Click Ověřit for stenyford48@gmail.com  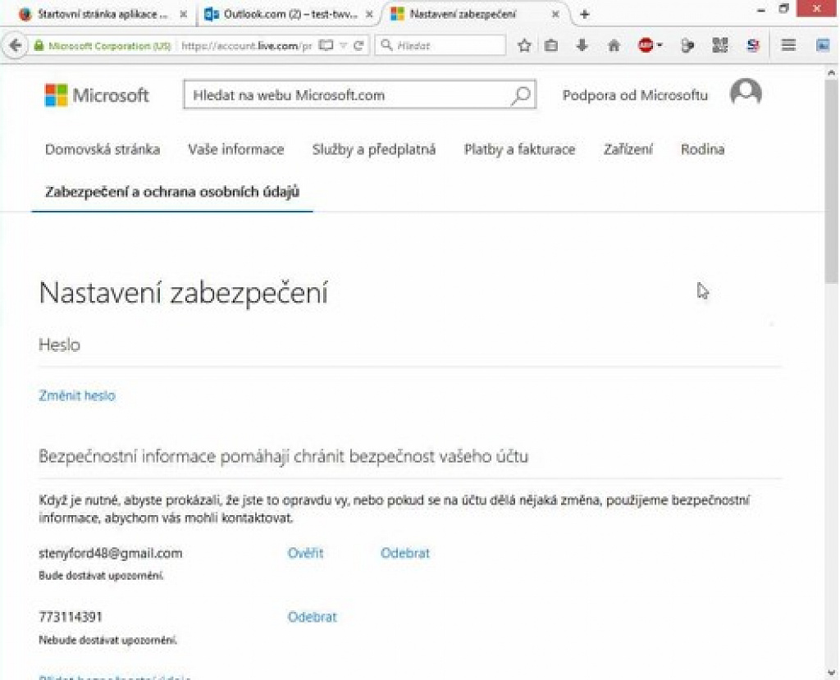(305, 553)
